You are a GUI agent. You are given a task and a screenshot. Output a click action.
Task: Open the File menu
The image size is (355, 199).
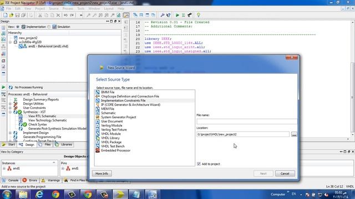coord(9,9)
